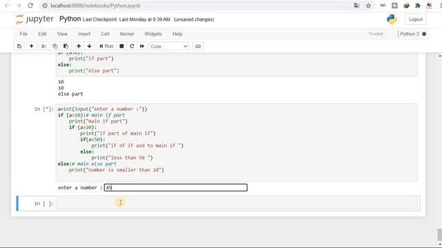Image resolution: width=442 pixels, height=248 pixels.
Task: Open the cell type Code dropdown
Action: pyautogui.click(x=169, y=46)
